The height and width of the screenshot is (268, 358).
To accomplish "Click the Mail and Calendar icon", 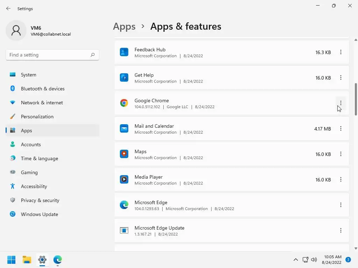I will coord(124,128).
